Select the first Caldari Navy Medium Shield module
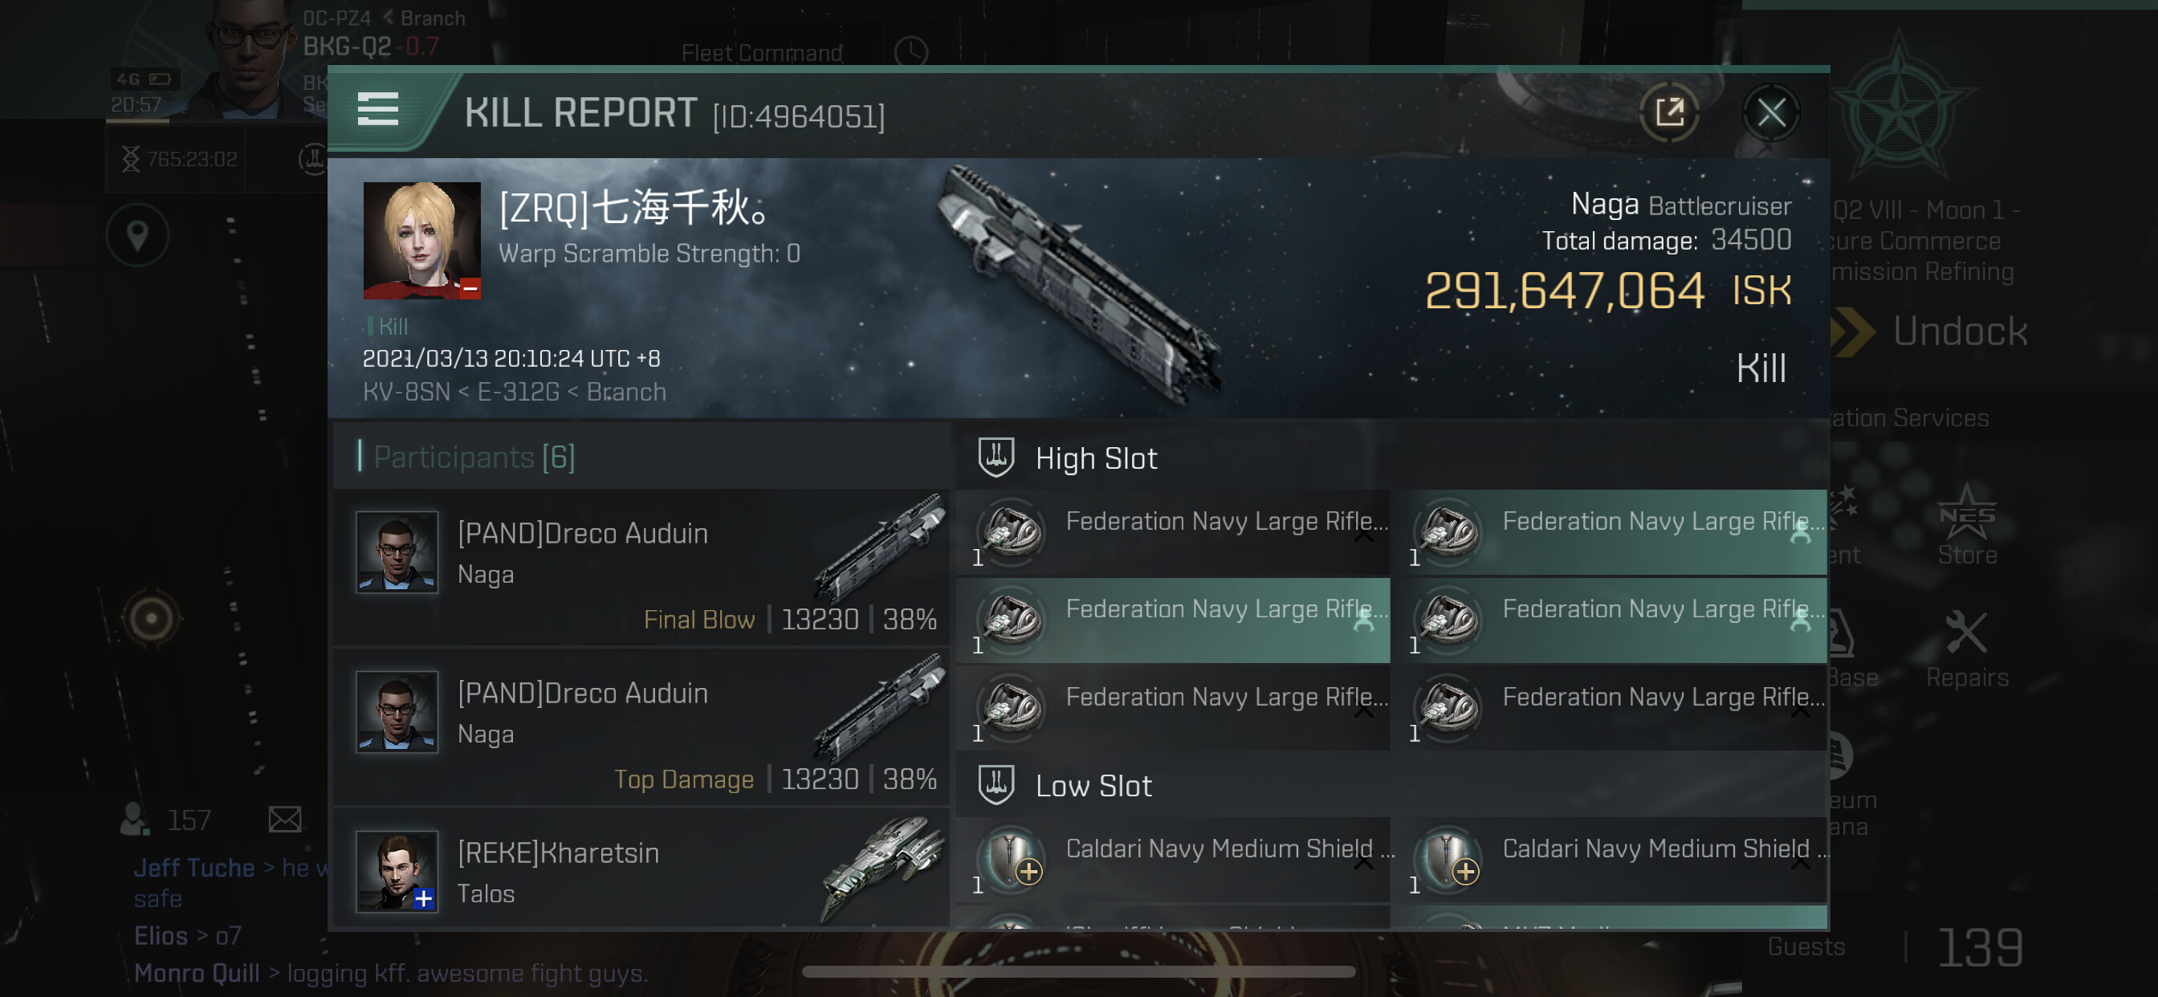Image resolution: width=2158 pixels, height=997 pixels. (1173, 860)
